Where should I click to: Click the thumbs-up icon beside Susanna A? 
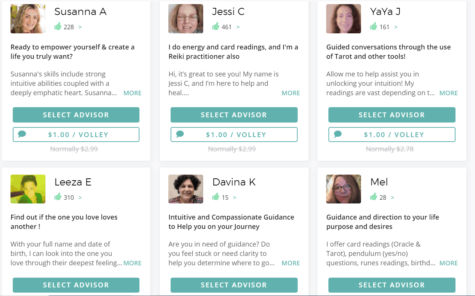pyautogui.click(x=58, y=26)
